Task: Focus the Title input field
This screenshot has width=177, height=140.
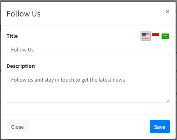Action: [x=88, y=49]
